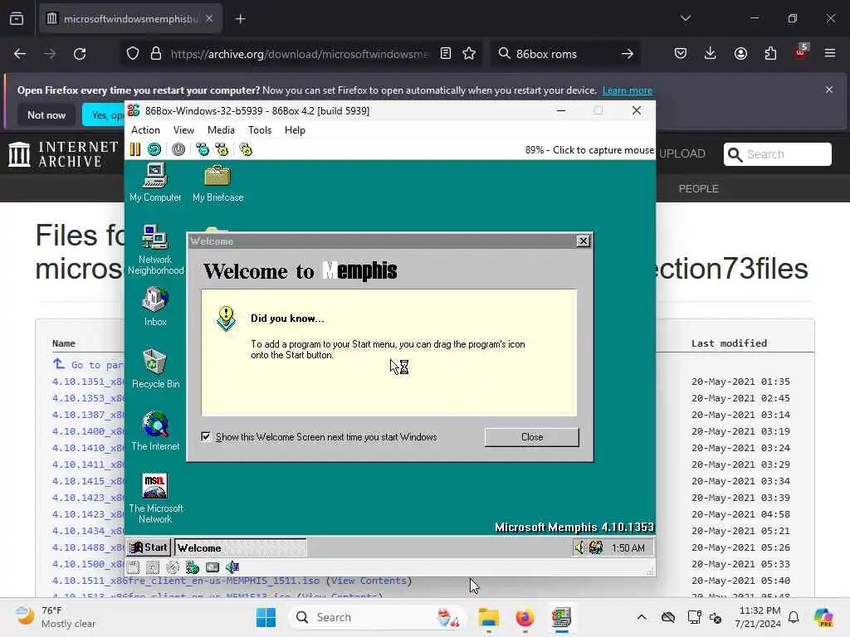The image size is (850, 637).
Task: Click Go to parent directory link
Action: pos(90,365)
